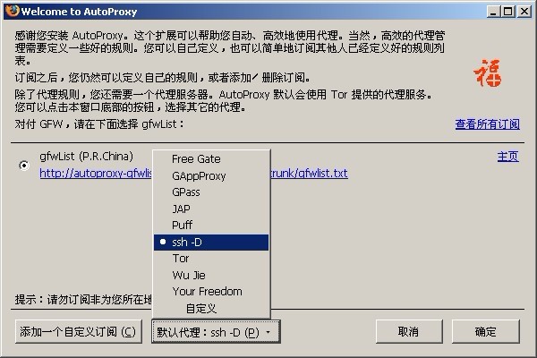The width and height of the screenshot is (537, 358).
Task: Click 添加一个自定义订阅 button
Action: [79, 332]
